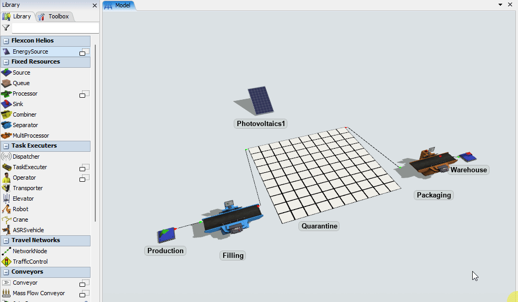Select the Robot object icon
Image resolution: width=518 pixels, height=302 pixels.
[x=6, y=209]
